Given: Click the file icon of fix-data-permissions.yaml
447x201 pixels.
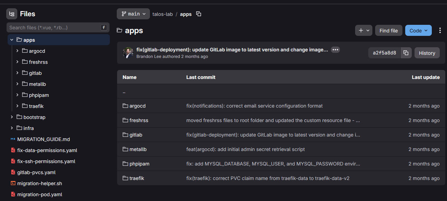Looking at the screenshot, I should (13, 150).
